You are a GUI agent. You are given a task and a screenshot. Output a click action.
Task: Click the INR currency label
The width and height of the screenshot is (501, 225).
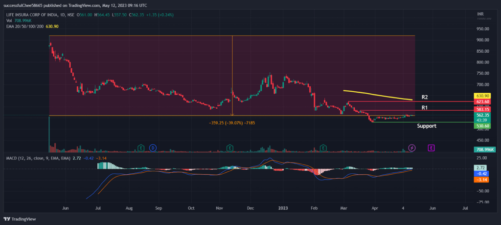click(x=480, y=14)
